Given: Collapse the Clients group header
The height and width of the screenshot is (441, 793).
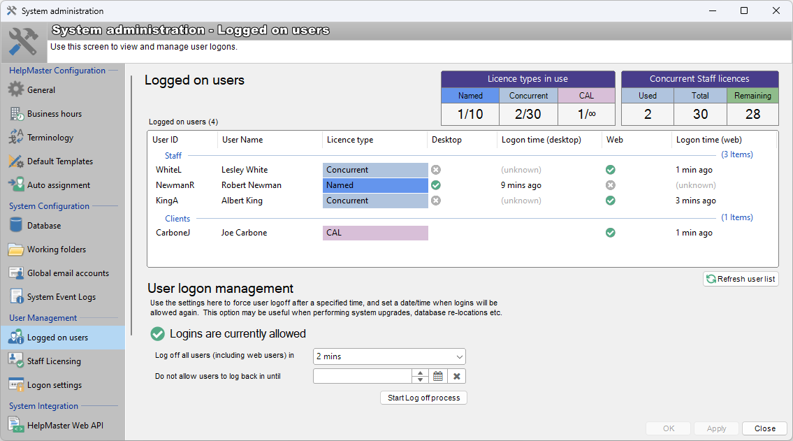Looking at the screenshot, I should coord(177,219).
